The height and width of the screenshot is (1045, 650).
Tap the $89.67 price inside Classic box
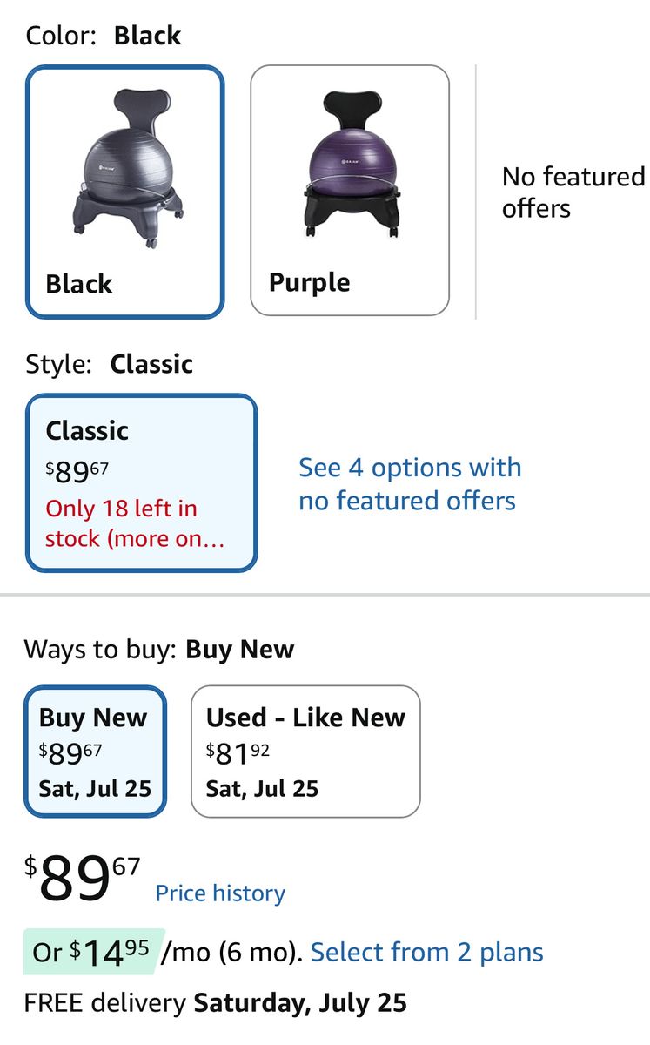(77, 471)
